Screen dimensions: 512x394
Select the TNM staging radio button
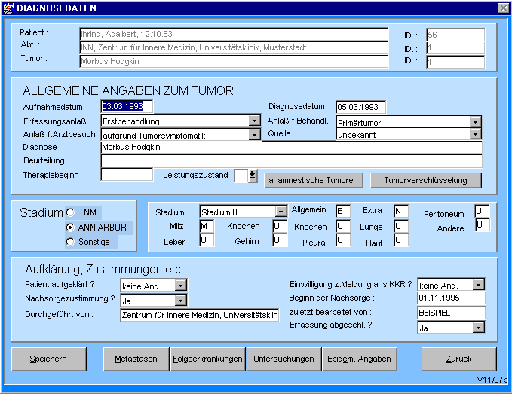pyautogui.click(x=71, y=212)
